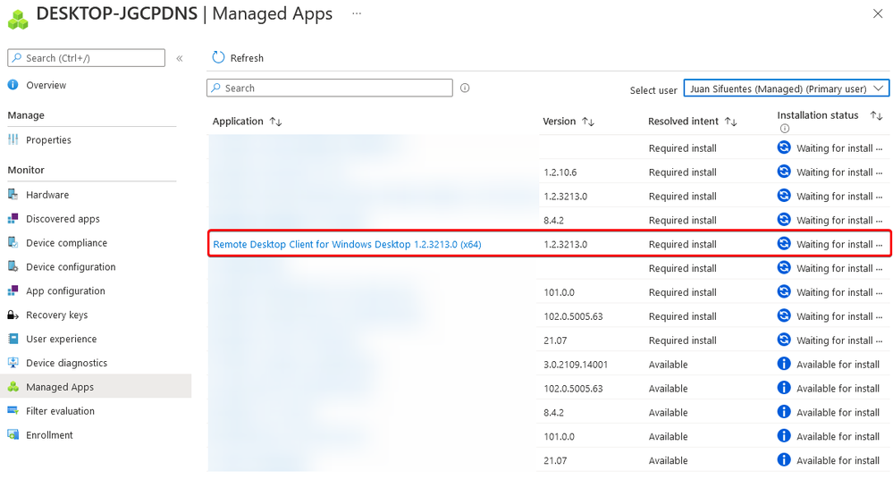Click the Properties icon in the sidebar
This screenshot has width=893, height=479.
coord(13,139)
